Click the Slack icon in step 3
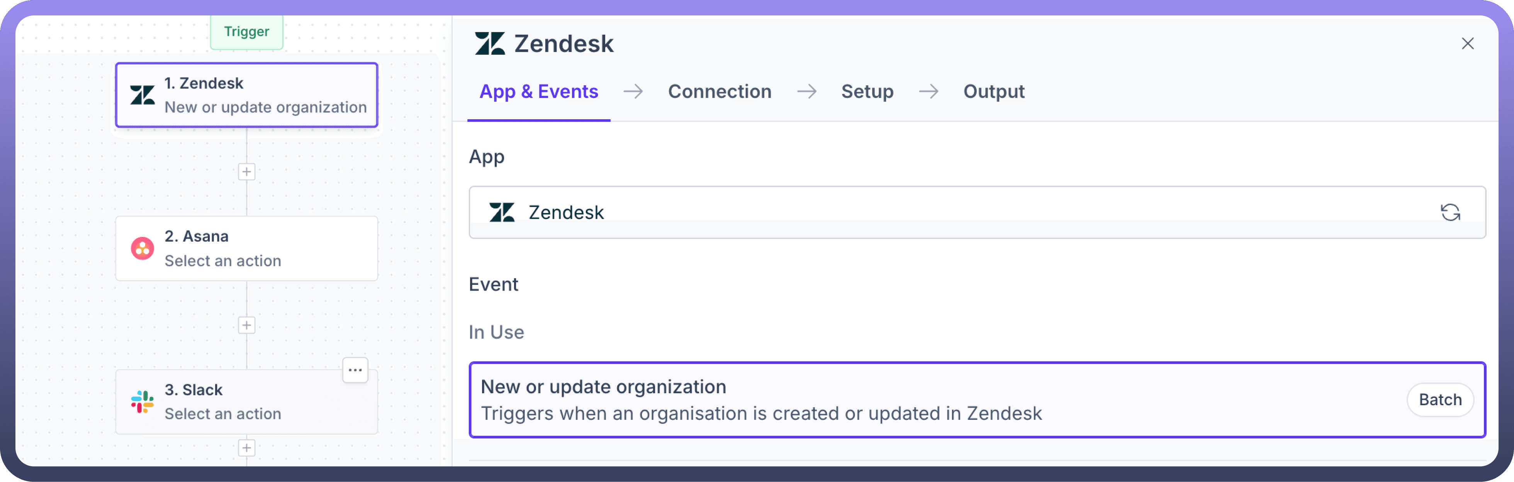The image size is (1514, 482). [142, 402]
